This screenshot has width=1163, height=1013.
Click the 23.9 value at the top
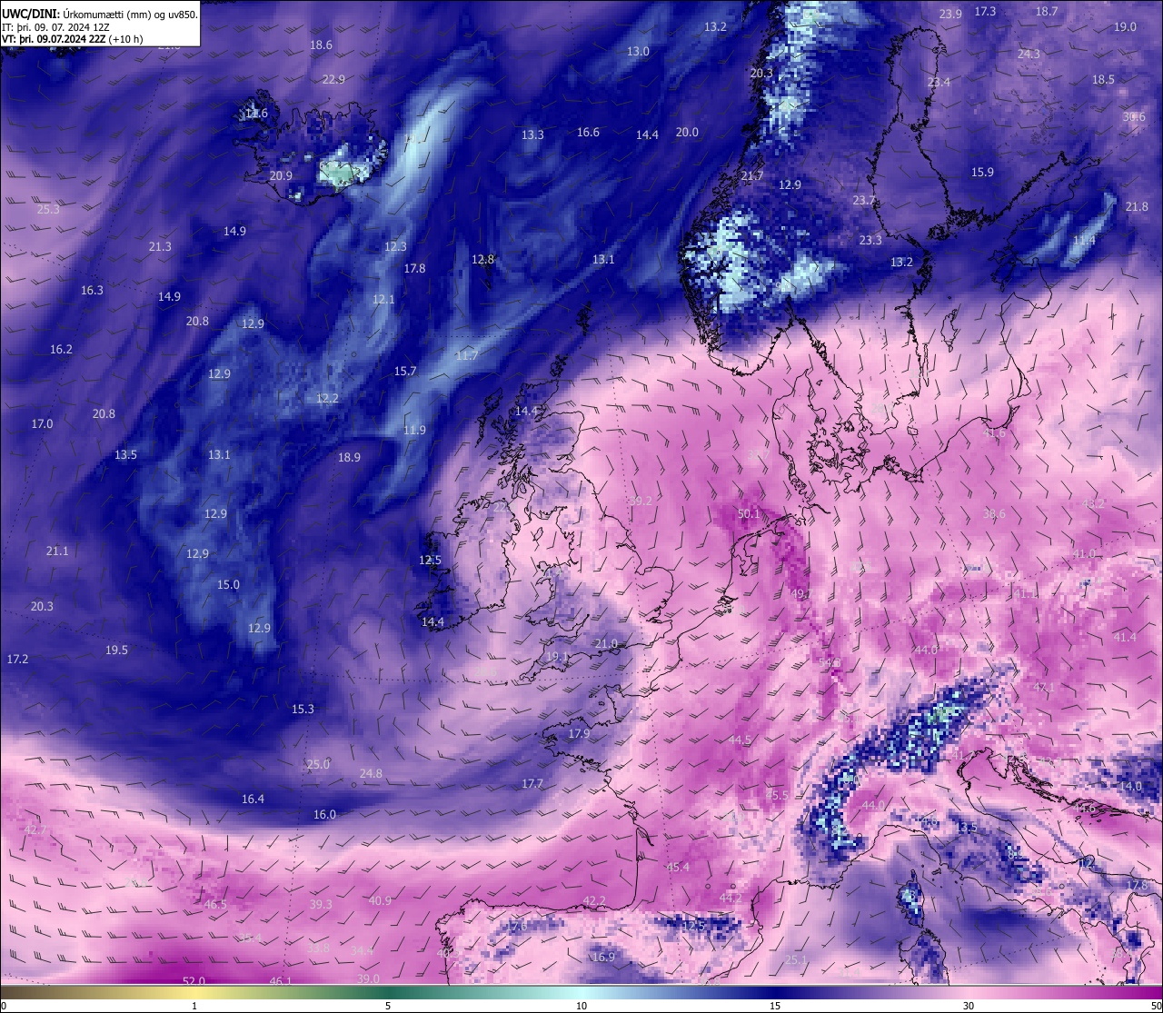pyautogui.click(x=950, y=15)
